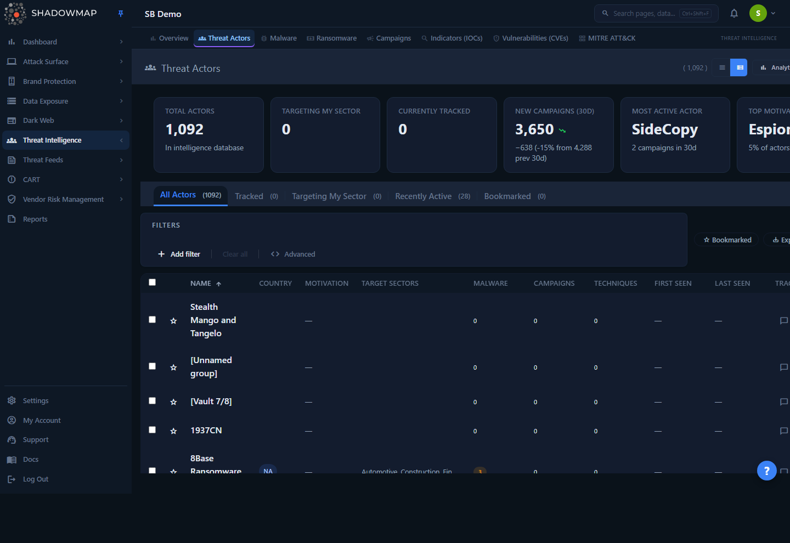Viewport: 790px width, 543px height.
Task: Click the Dashboard sidebar icon
Action: pyautogui.click(x=12, y=42)
